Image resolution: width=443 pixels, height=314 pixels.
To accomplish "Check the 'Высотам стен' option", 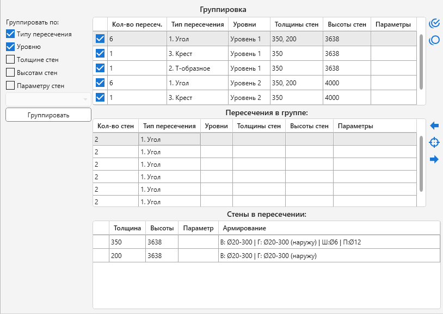I will 10,72.
